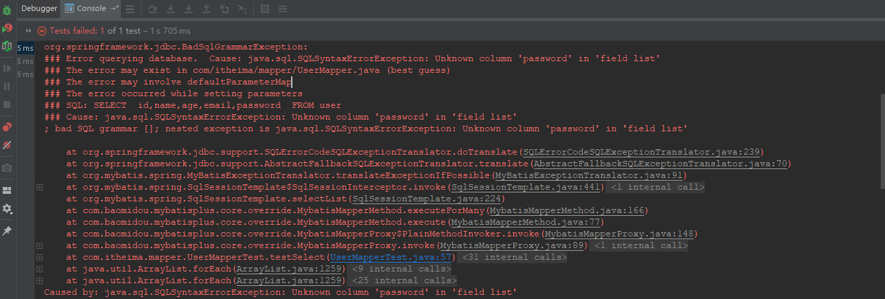Expand test results panel with double chevron
The height and width of the screenshot is (299, 885).
pyautogui.click(x=28, y=31)
